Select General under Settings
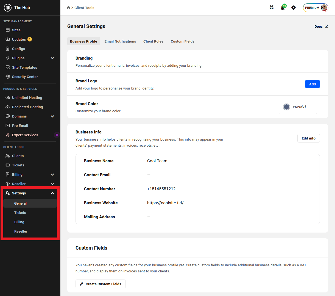The height and width of the screenshot is (296, 335). (x=30, y=203)
